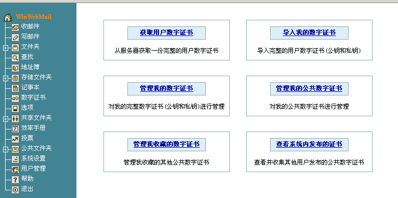
Task: Expand the 存储文件夹 tree node
Action: [x=6, y=78]
